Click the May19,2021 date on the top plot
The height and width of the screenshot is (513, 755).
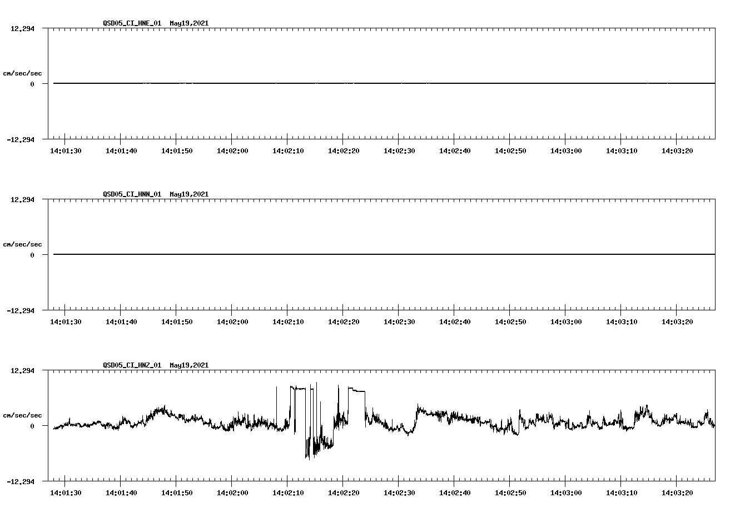pyautogui.click(x=189, y=23)
